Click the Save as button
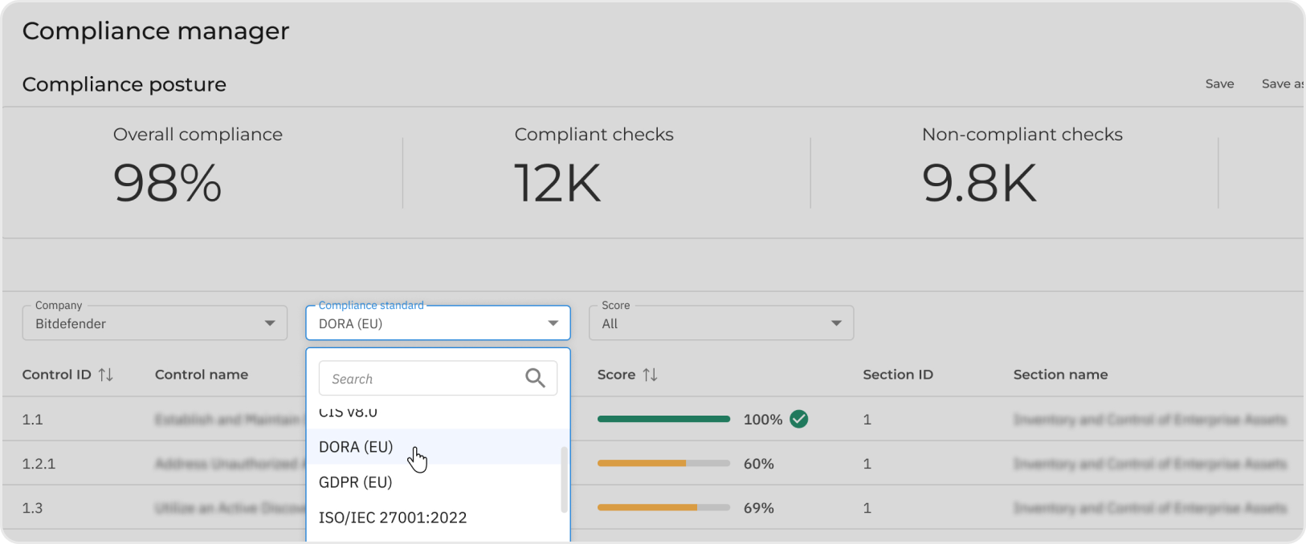Image resolution: width=1306 pixels, height=544 pixels. 1282,84
